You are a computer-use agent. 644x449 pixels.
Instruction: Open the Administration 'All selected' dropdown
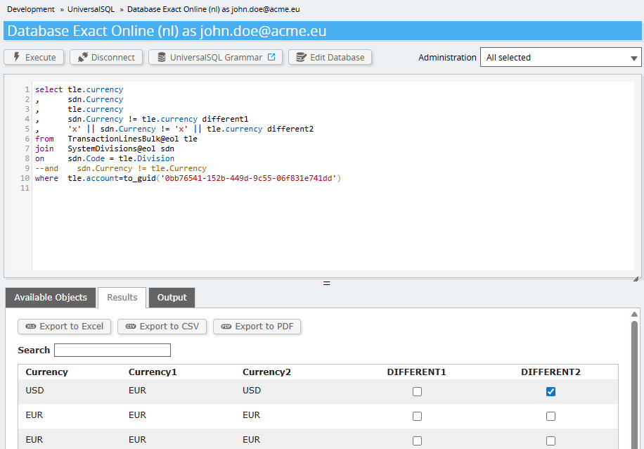click(560, 58)
